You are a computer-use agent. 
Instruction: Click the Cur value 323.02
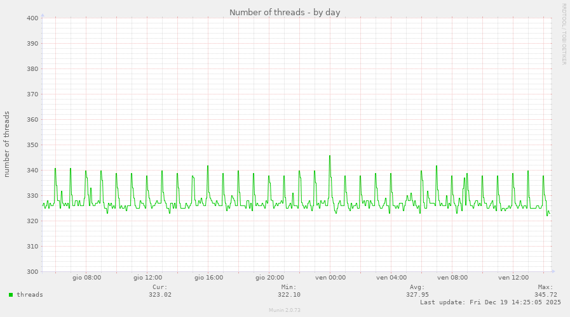[x=160, y=295]
